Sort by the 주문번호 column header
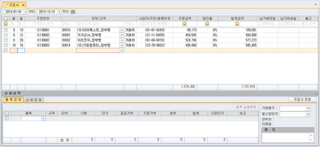The image size is (320, 147). (x=43, y=19)
